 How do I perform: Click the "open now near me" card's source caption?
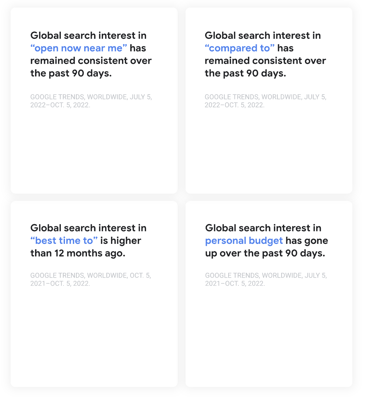[91, 101]
